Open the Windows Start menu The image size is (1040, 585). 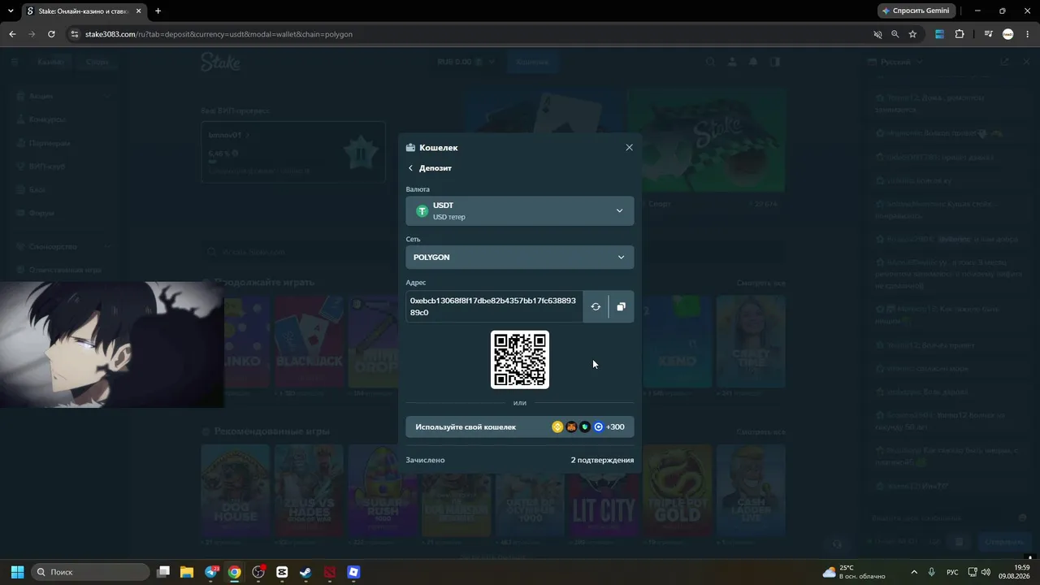point(17,572)
